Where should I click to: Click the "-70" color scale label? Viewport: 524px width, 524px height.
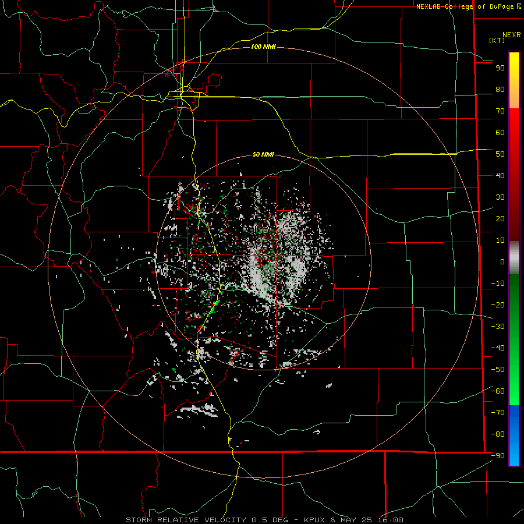(498, 413)
